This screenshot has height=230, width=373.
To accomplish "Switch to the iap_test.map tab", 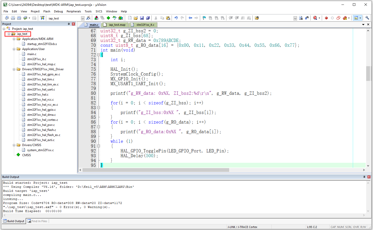I will pos(117,25).
